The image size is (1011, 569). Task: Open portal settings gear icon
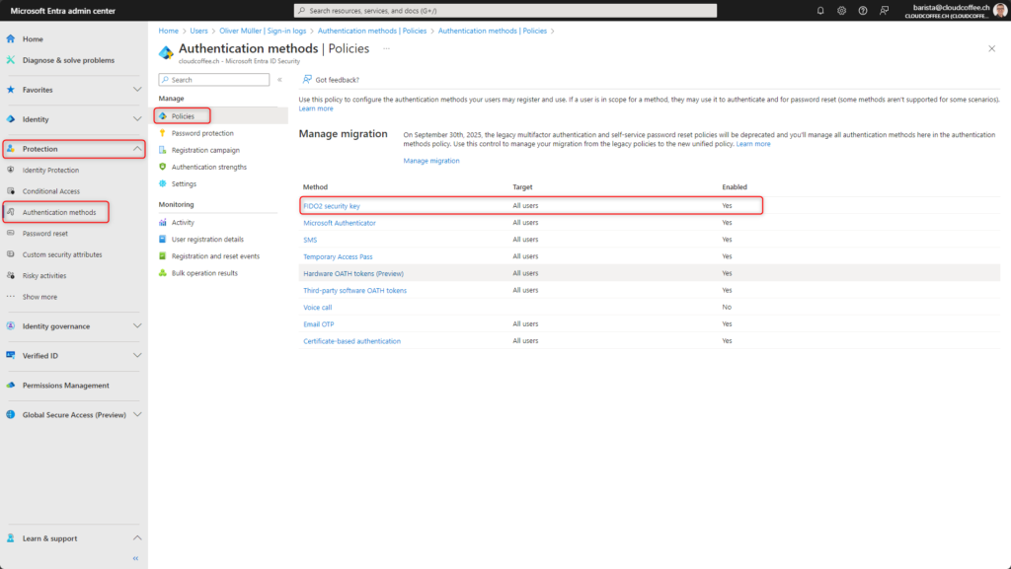pos(841,10)
